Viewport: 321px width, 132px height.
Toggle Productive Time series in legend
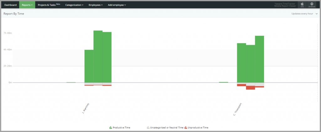[121, 128]
